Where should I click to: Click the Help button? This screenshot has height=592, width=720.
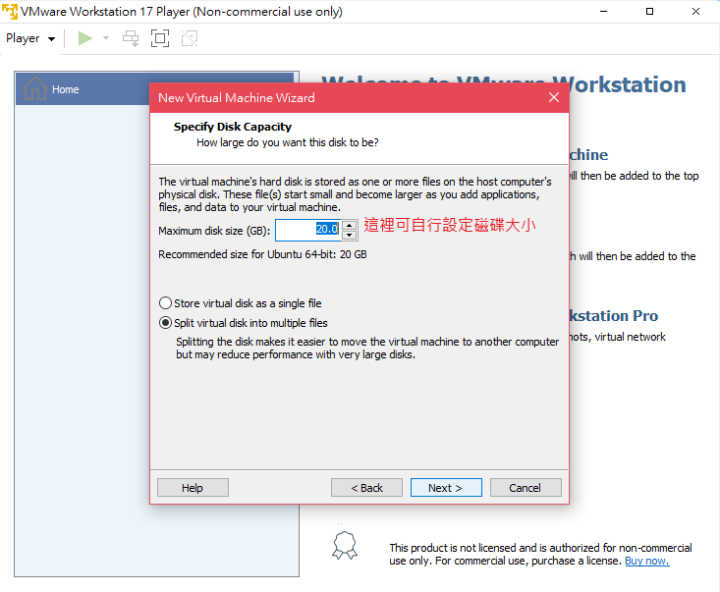(193, 487)
